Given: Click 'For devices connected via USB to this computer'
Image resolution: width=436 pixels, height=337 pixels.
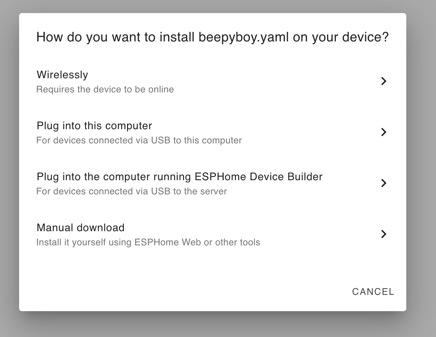Looking at the screenshot, I should (139, 140).
